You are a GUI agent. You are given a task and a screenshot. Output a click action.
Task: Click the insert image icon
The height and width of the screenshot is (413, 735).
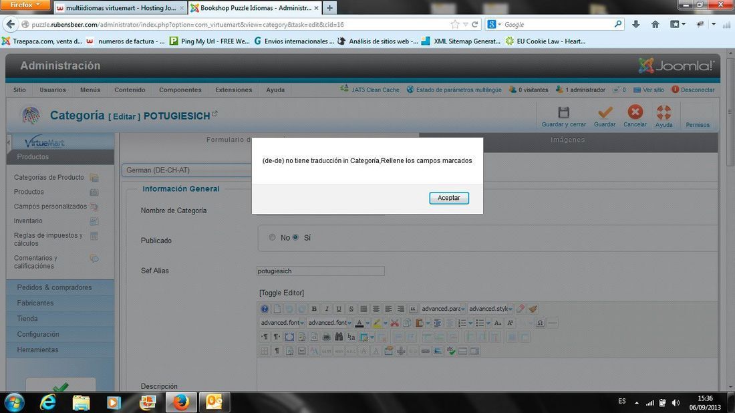point(438,351)
